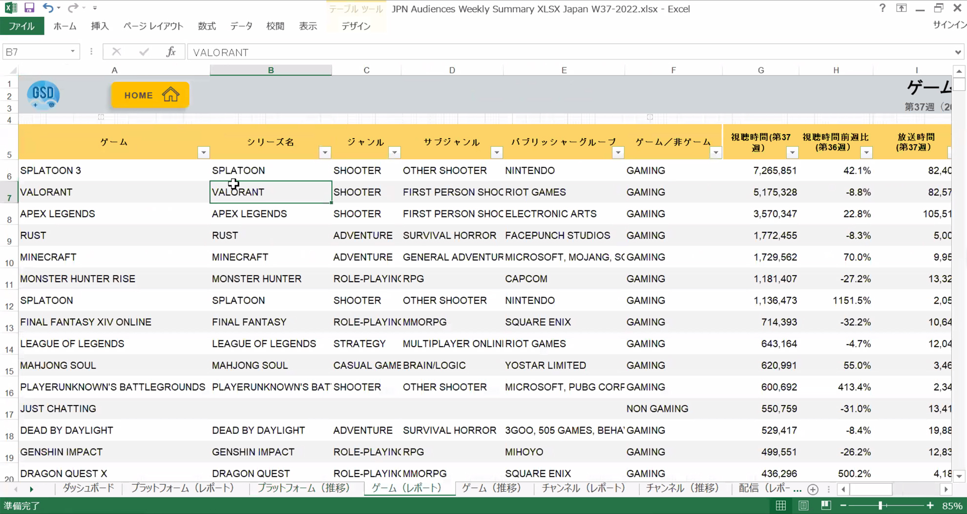Open the ゲーム column filter dropdown
967x514 pixels.
(x=204, y=153)
